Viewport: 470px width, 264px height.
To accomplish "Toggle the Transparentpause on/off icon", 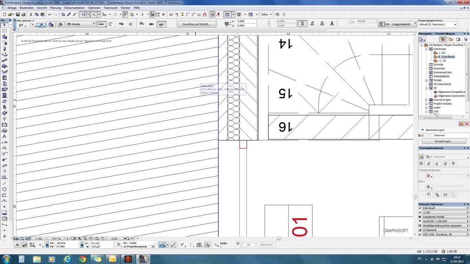I will (421, 156).
